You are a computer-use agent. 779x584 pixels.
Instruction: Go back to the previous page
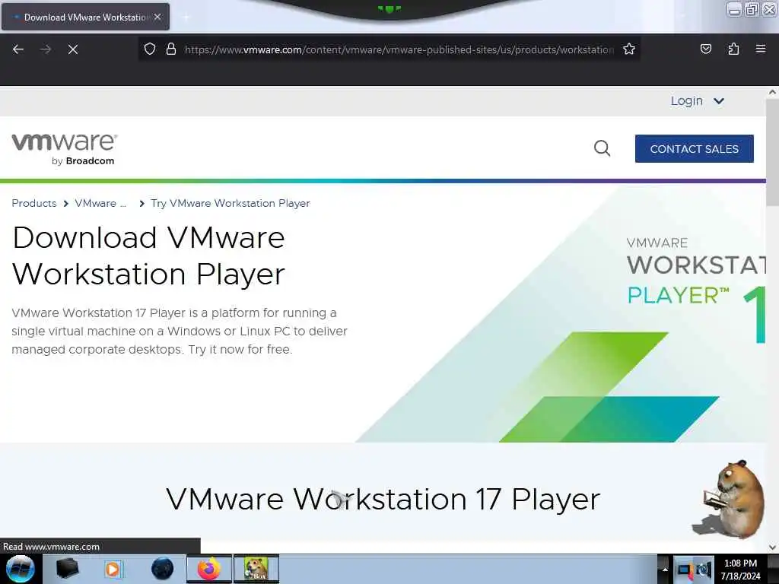18,49
